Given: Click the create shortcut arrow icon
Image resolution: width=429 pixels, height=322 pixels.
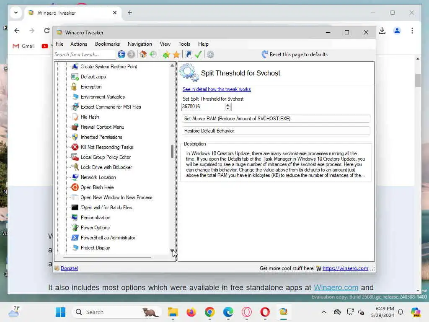Looking at the screenshot, I should (x=188, y=55).
